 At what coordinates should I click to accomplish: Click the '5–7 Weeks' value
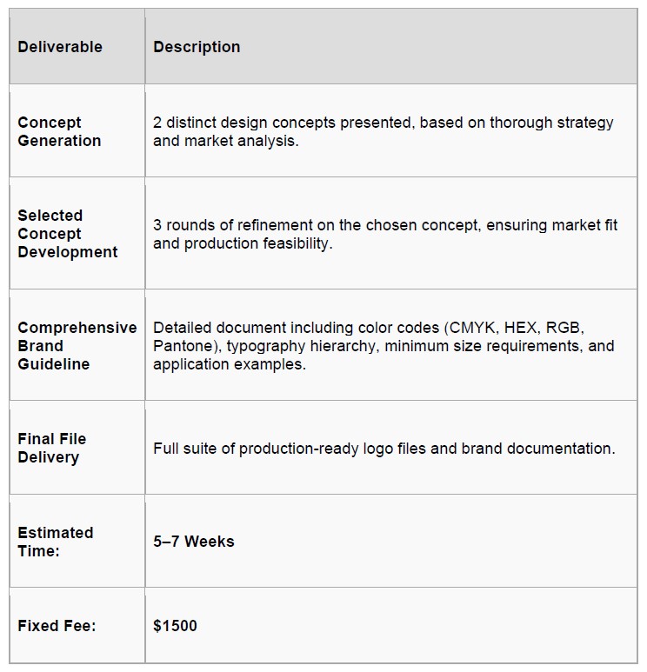[194, 542]
